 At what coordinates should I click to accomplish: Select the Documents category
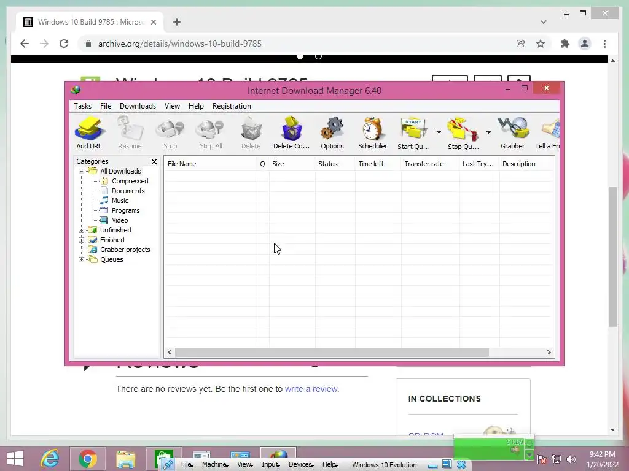[128, 191]
